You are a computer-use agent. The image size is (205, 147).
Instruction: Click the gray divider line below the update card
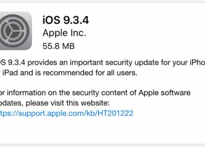click(x=103, y=145)
